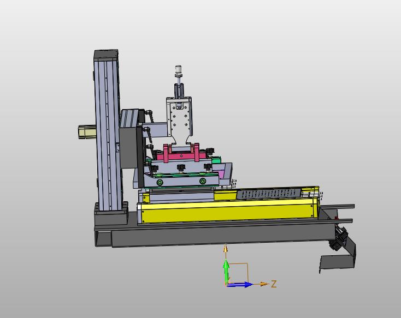Click the orange plane square on the triad
This screenshot has height=318, width=401.
238,272
